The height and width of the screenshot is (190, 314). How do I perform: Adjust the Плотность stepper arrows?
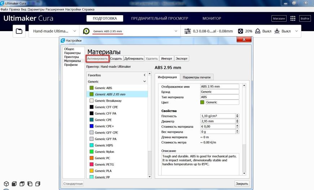(x=237, y=116)
